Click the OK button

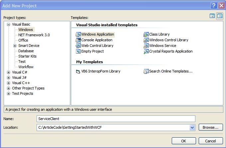click(x=184, y=141)
